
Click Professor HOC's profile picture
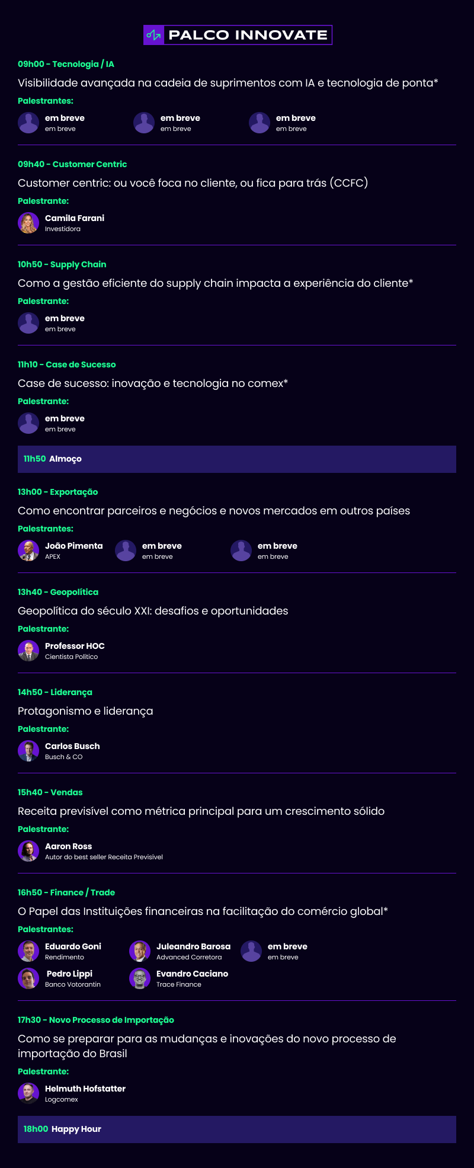28,651
